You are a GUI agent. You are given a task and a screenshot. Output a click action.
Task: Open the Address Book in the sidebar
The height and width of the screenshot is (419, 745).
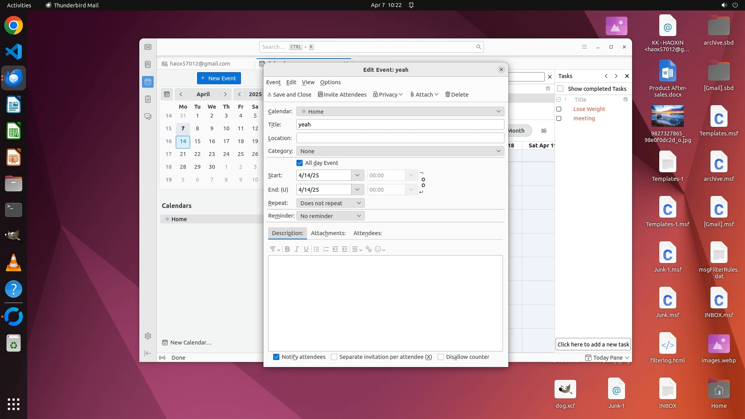coord(148,64)
